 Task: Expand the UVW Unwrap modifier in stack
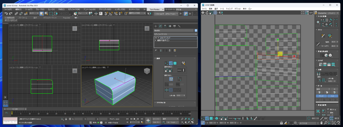(x=158, y=38)
